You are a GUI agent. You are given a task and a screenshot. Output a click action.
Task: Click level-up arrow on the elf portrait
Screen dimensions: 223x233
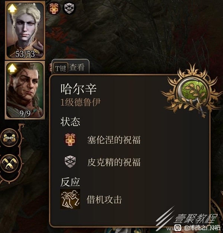(12, 8)
